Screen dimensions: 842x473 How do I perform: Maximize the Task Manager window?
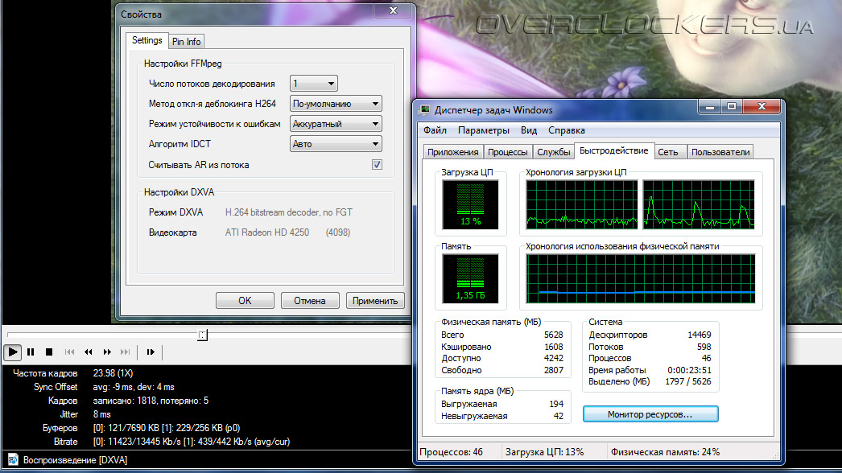[x=732, y=107]
